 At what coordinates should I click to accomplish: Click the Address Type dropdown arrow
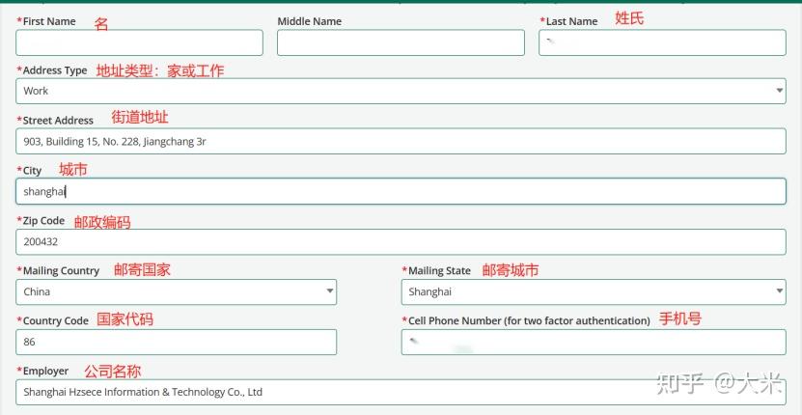[779, 91]
